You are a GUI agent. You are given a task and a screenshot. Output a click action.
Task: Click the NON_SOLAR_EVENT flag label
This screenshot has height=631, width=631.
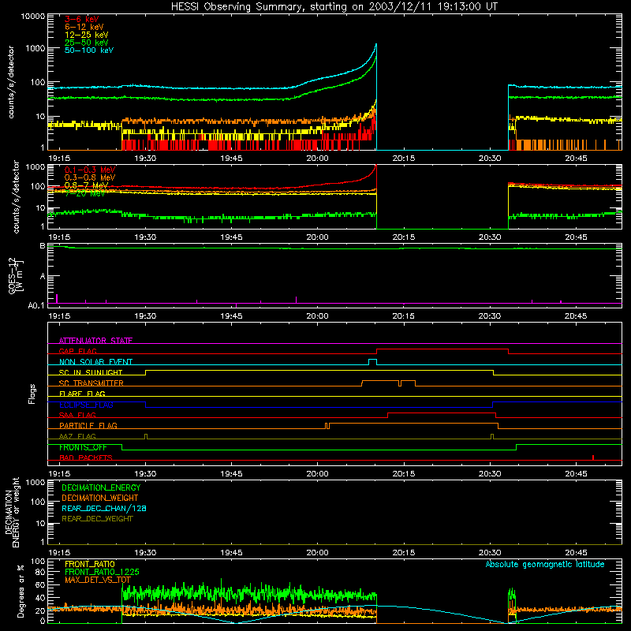(x=95, y=362)
